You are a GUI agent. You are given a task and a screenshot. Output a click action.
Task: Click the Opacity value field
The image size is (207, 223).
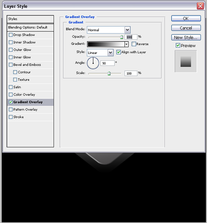pos(131,37)
